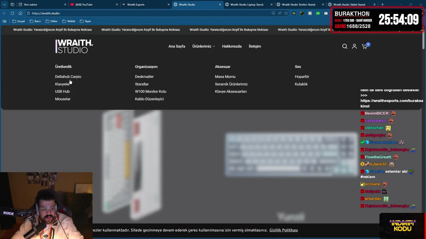This screenshot has width=426, height=239.
Task: Open the Standlar category
Action: [x=142, y=84]
